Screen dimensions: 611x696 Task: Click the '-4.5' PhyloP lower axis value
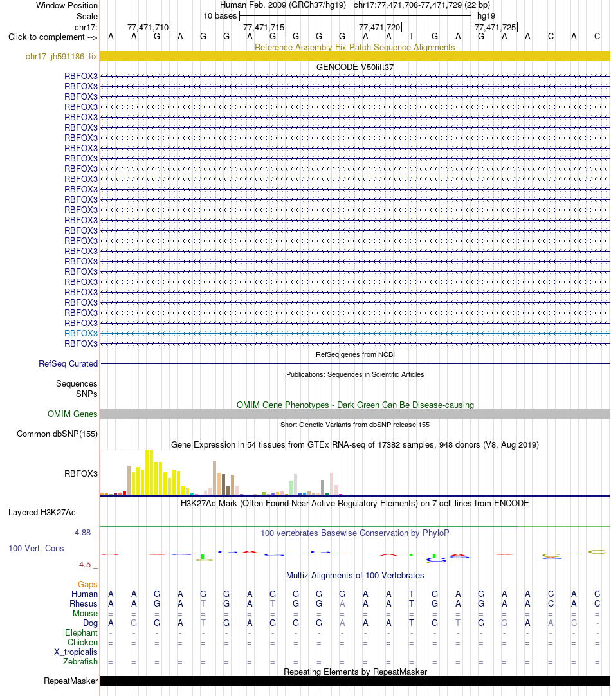tap(84, 565)
